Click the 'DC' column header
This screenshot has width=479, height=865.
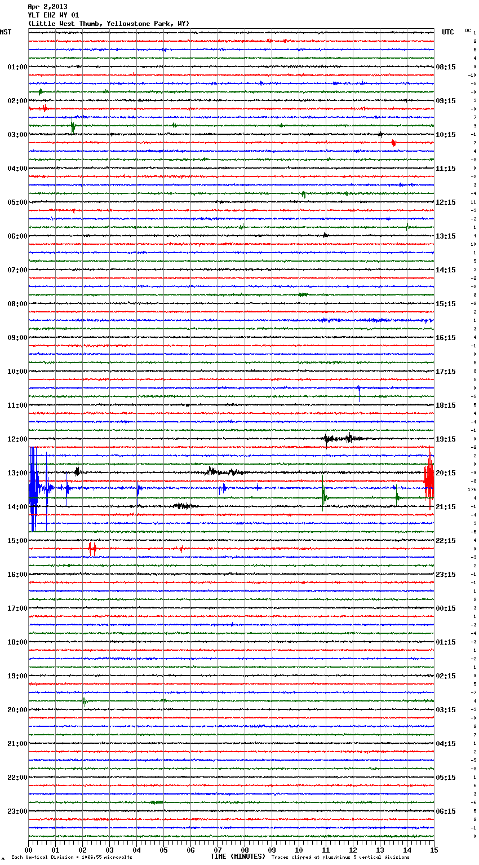(468, 30)
